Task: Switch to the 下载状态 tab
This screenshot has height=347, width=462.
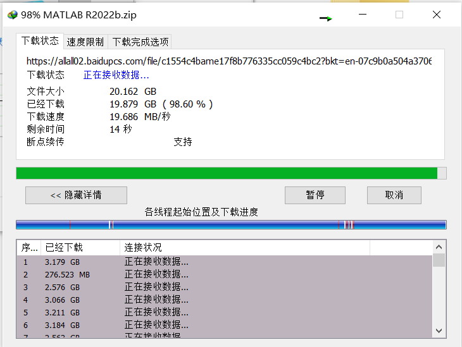Action: click(x=40, y=41)
